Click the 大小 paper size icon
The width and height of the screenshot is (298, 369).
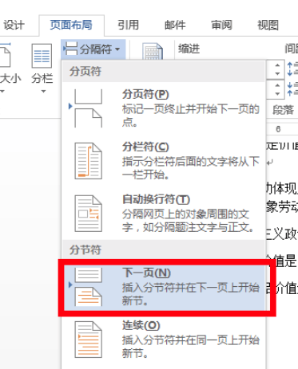5,56
